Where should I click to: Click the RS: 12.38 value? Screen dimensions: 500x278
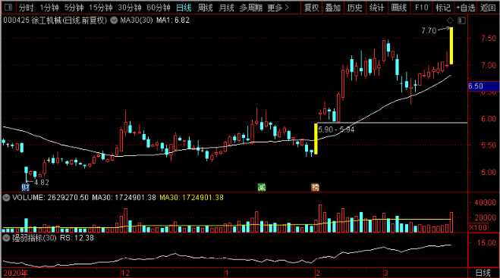click(77, 238)
